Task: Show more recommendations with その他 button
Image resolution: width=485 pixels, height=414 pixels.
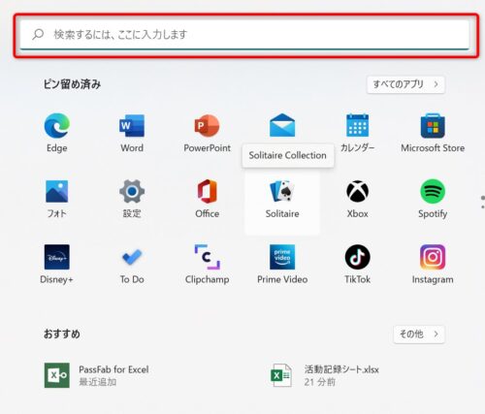Action: point(419,334)
